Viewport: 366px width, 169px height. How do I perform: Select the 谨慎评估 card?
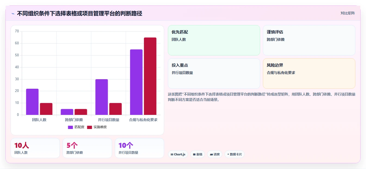click(309, 40)
